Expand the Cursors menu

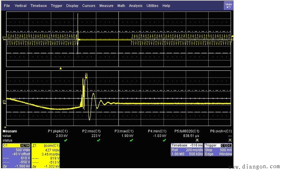click(88, 6)
